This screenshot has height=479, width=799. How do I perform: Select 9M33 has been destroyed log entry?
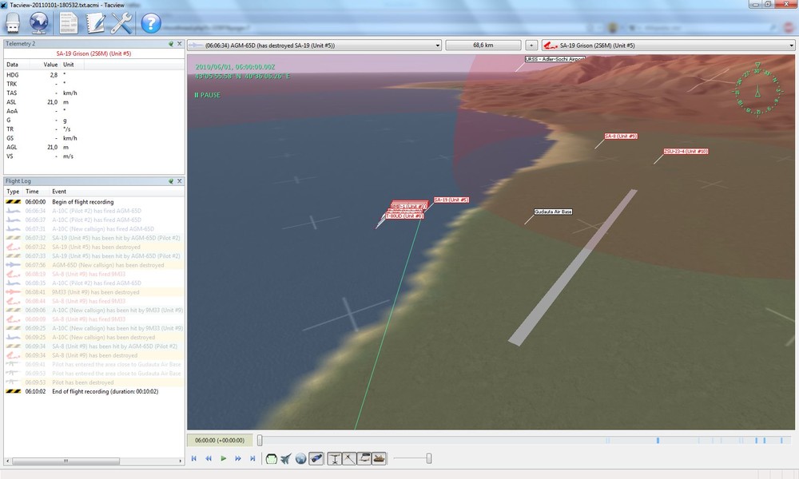(94, 292)
